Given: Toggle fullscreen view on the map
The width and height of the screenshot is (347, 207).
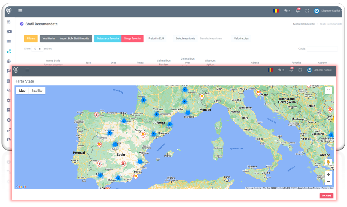Looking at the screenshot, I should pos(328,91).
